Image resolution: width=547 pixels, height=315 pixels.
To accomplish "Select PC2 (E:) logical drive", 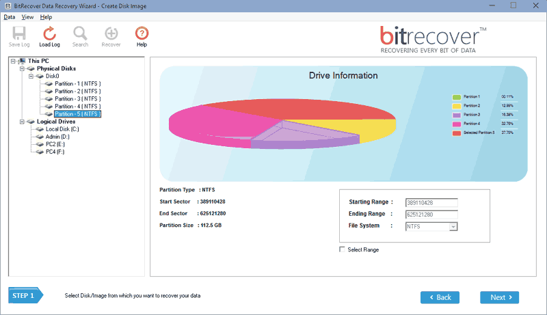I will coord(55,144).
